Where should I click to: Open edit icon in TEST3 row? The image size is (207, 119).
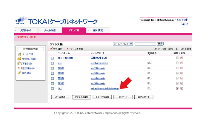pyautogui.click(x=177, y=73)
